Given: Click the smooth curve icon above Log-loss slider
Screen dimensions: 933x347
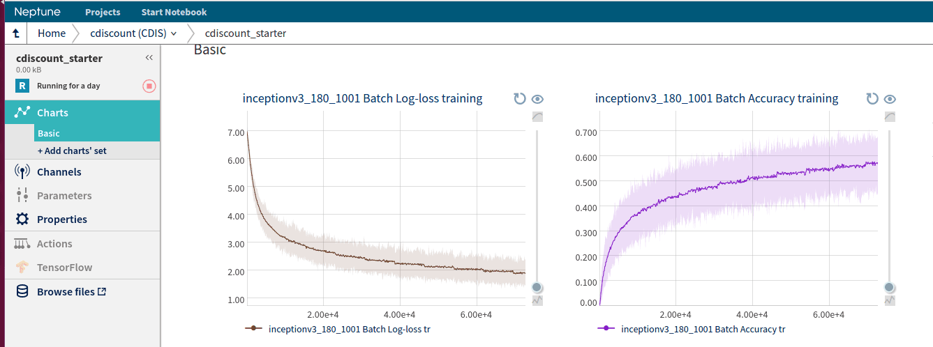Looking at the screenshot, I should point(537,117).
